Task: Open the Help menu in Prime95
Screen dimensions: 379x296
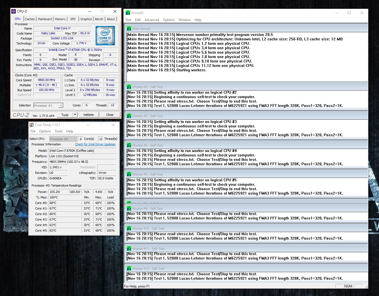Action: point(198,20)
